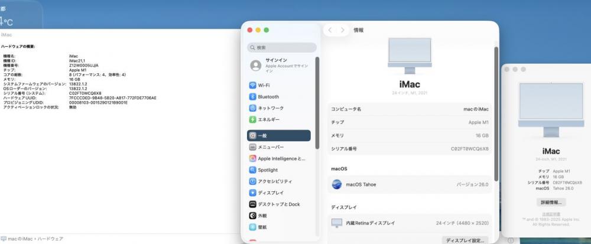591x244 pixels.
Task: Click シリアル番号 value in About This Mac
Action: (x=567, y=182)
